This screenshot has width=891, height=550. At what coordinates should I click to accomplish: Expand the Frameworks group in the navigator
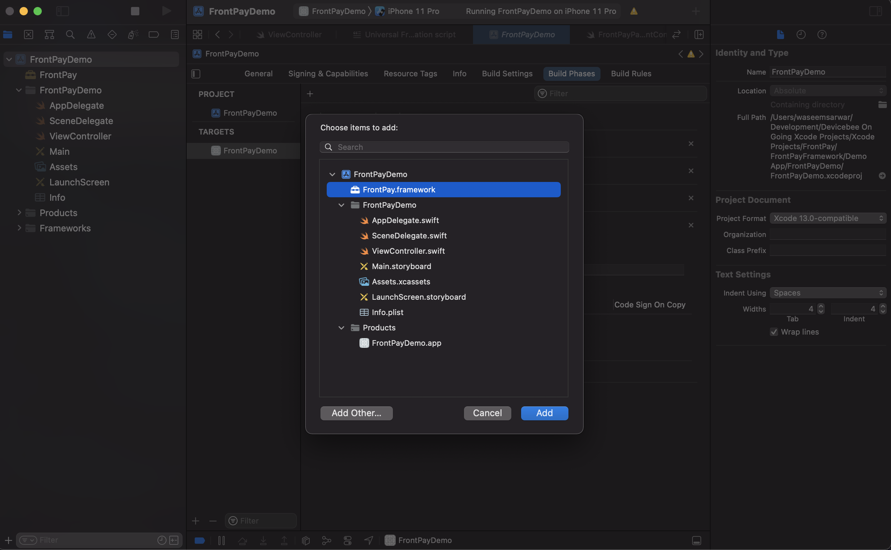pos(19,228)
